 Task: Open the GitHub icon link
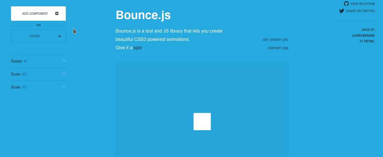(346, 3)
